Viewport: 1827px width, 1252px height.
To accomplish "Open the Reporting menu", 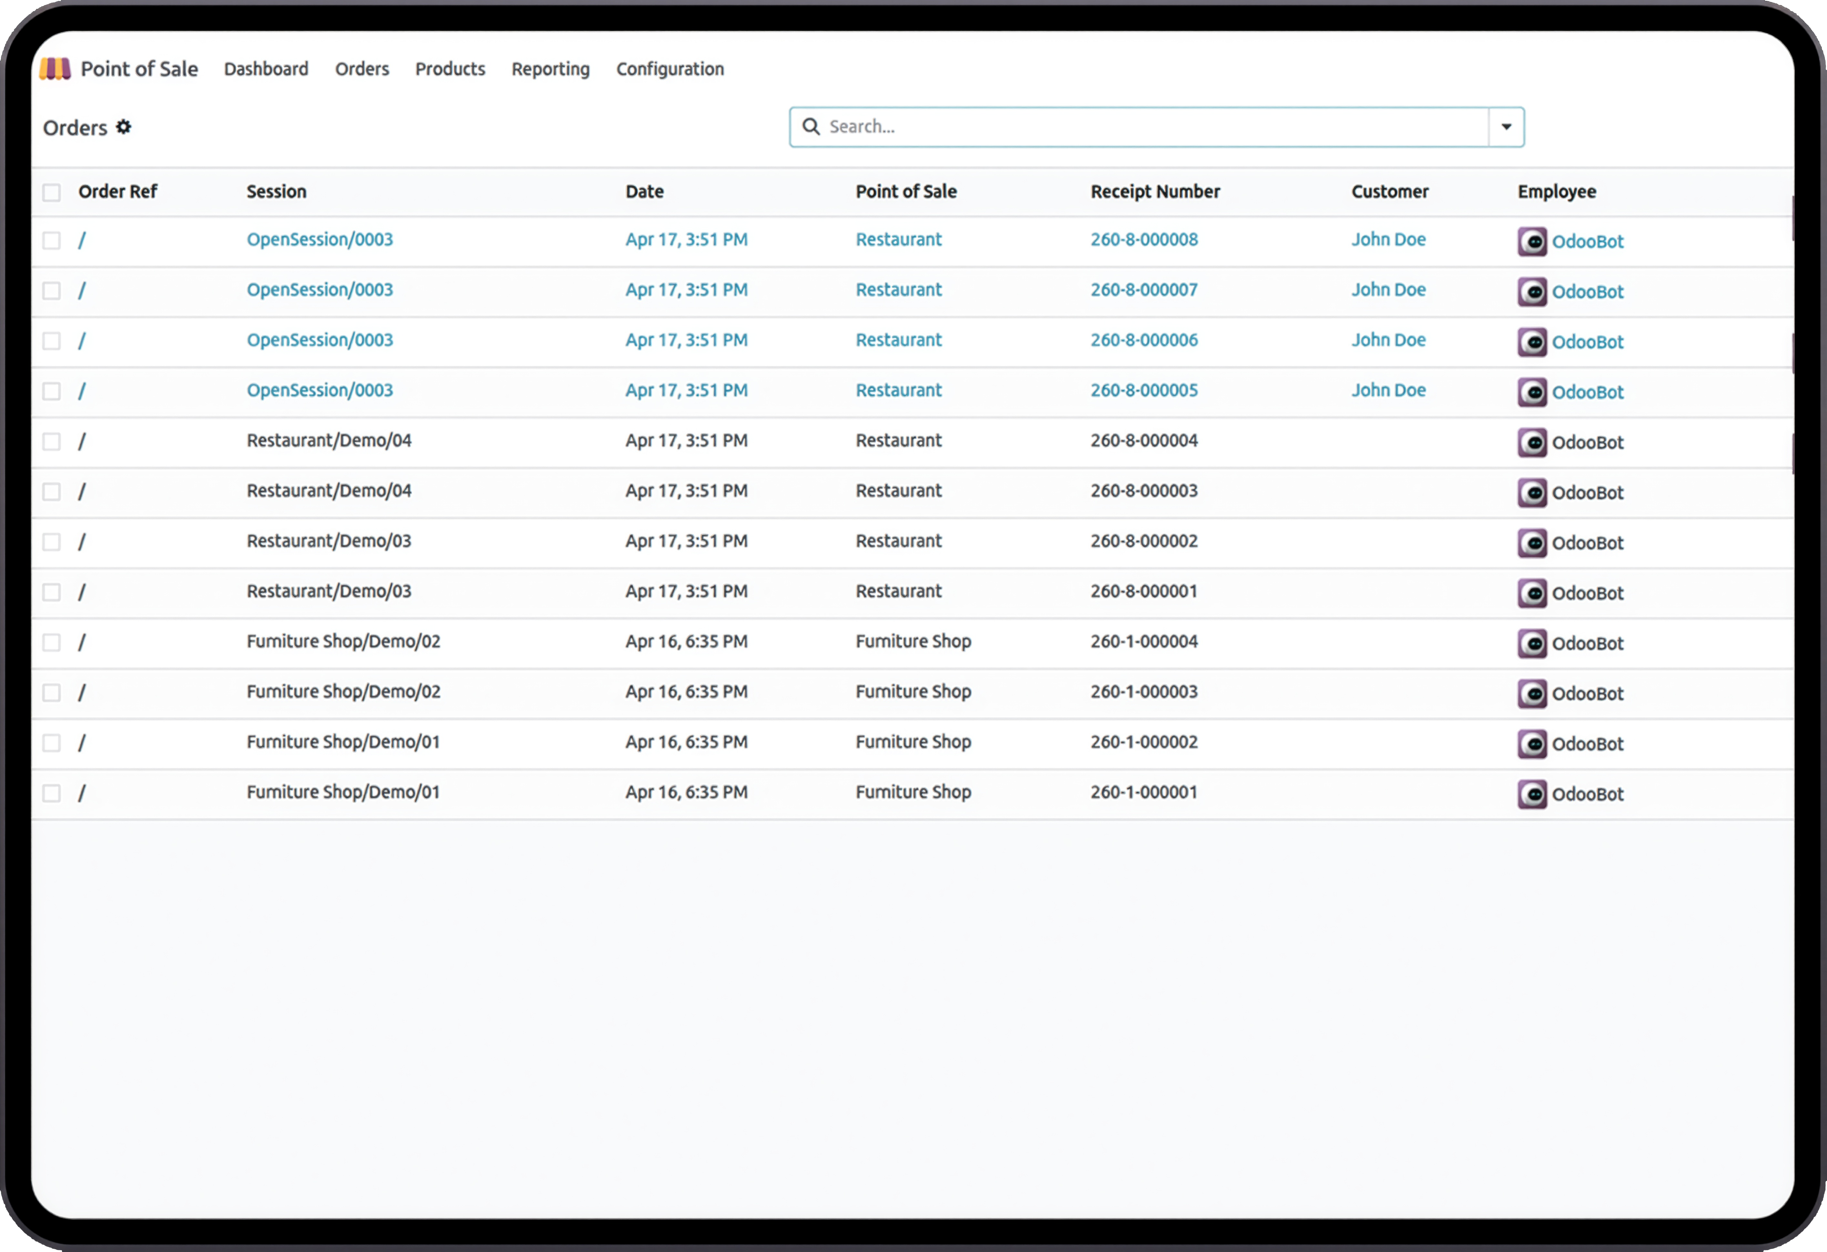I will [x=550, y=69].
